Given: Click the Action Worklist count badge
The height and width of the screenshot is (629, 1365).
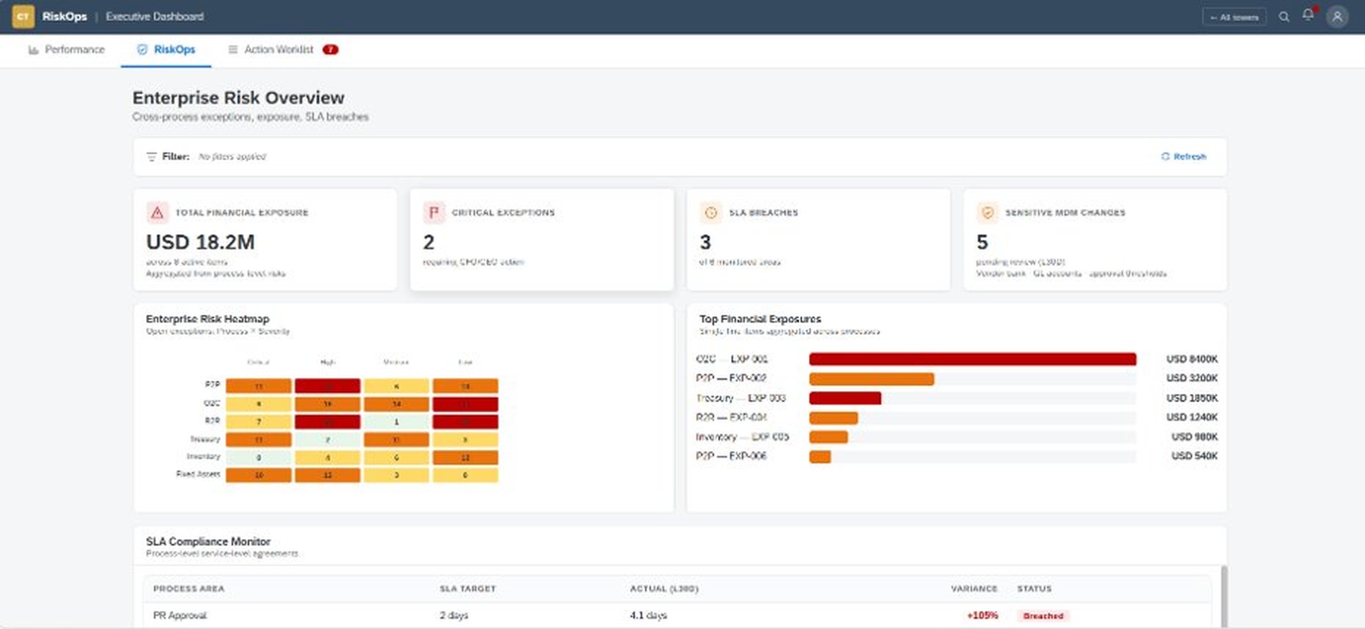Looking at the screenshot, I should 331,50.
